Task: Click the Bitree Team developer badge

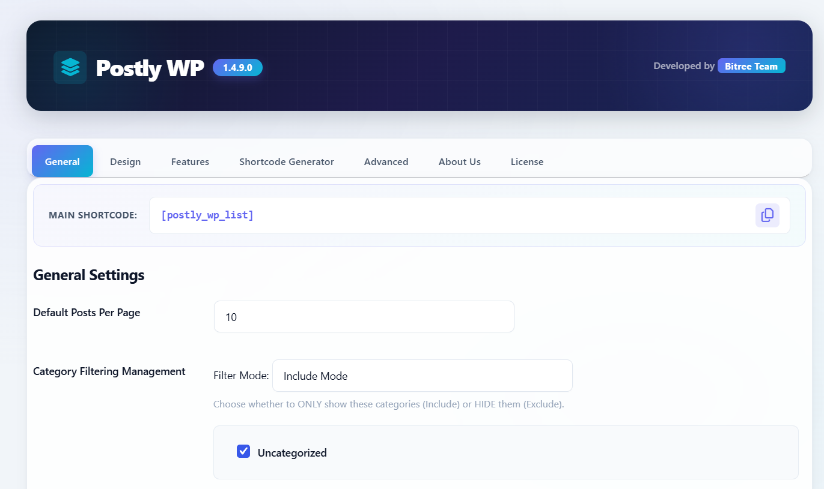Action: coord(751,66)
